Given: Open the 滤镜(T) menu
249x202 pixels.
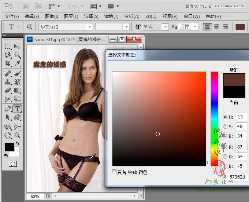Looking at the screenshot, I should 111,16.
